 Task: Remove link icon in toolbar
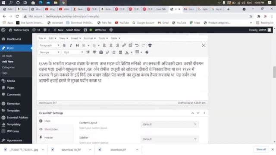tap(130, 45)
